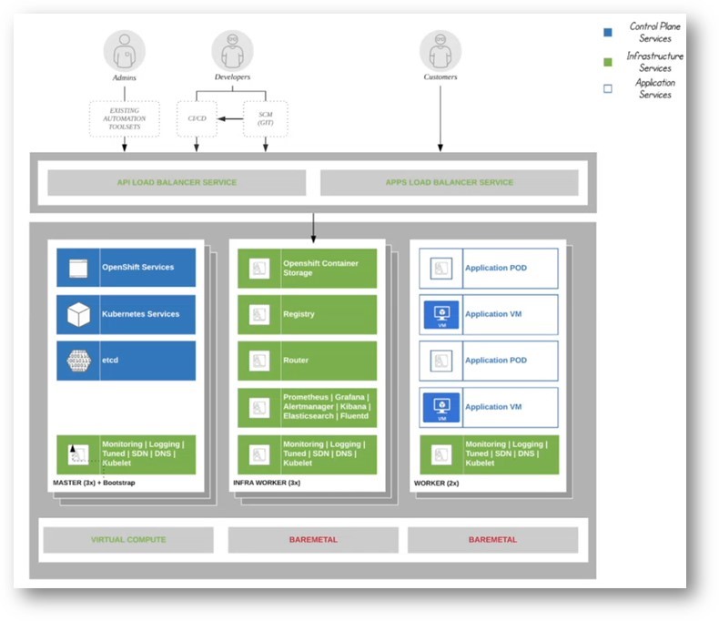Click the first Application POD label

(x=496, y=268)
